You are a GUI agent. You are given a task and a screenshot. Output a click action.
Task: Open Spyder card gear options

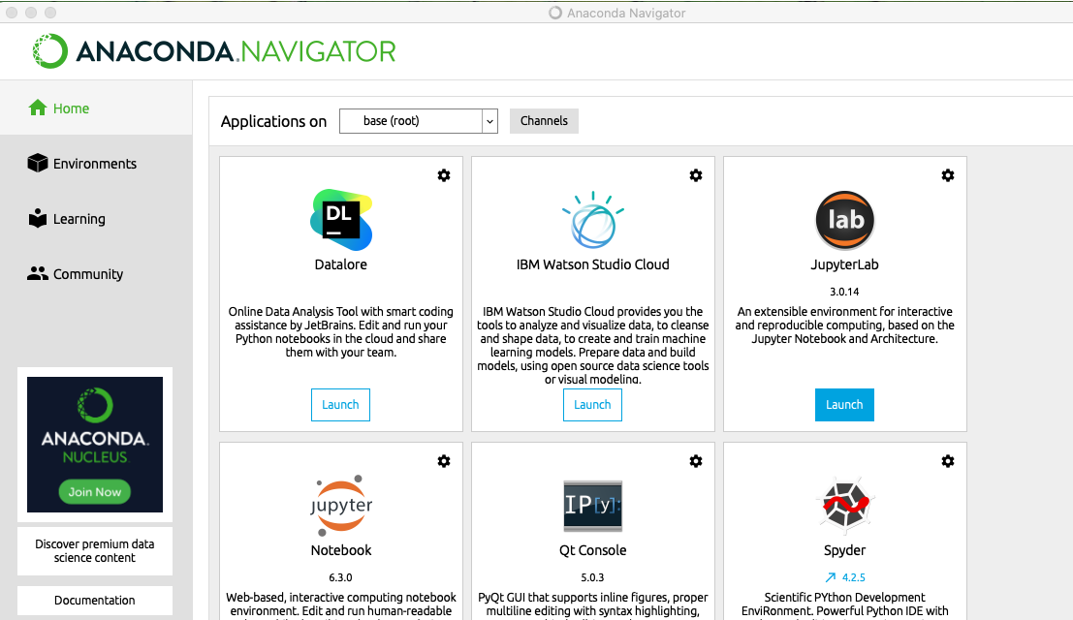[948, 461]
